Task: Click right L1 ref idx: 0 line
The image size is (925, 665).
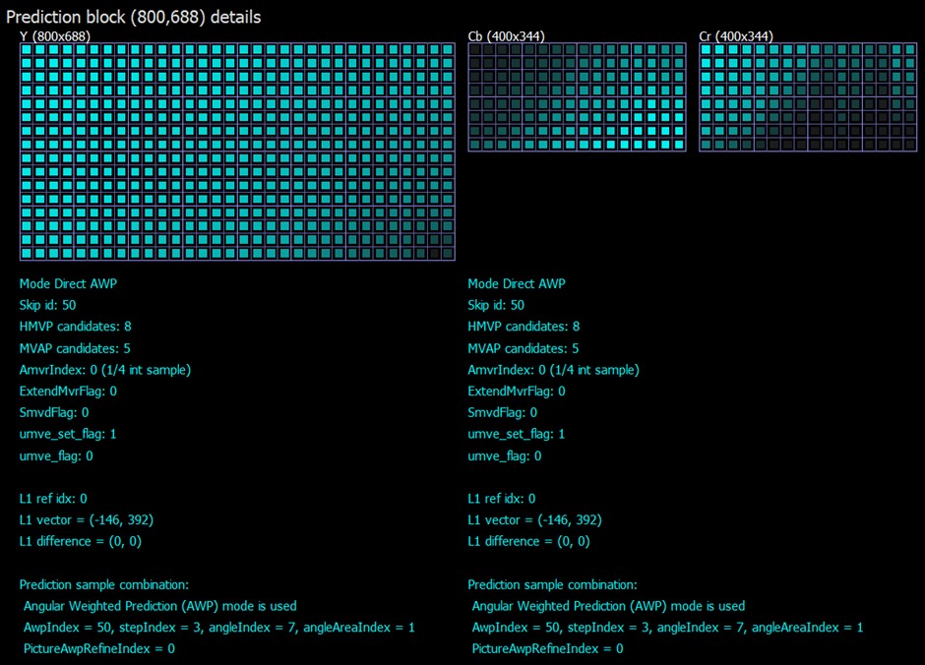Action: [x=502, y=499]
